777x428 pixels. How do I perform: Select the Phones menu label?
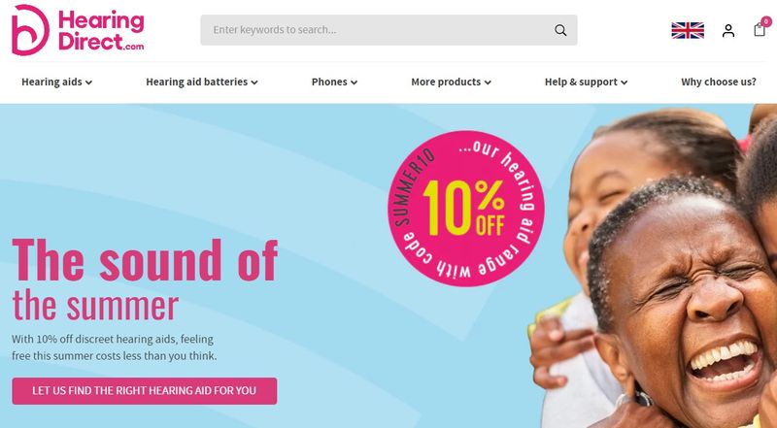329,82
